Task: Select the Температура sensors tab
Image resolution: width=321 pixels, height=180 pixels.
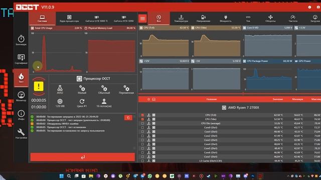Action: [x=181, y=18]
